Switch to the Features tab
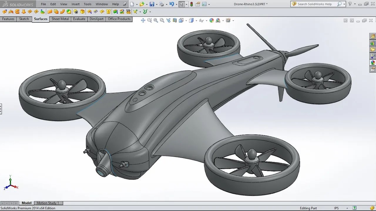Image resolution: width=376 pixels, height=211 pixels. [8, 19]
